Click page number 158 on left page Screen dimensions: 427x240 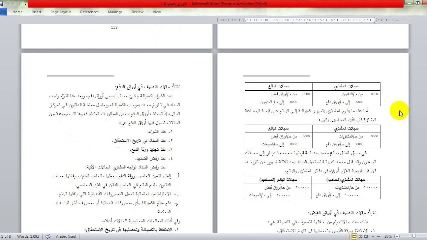coord(114,27)
